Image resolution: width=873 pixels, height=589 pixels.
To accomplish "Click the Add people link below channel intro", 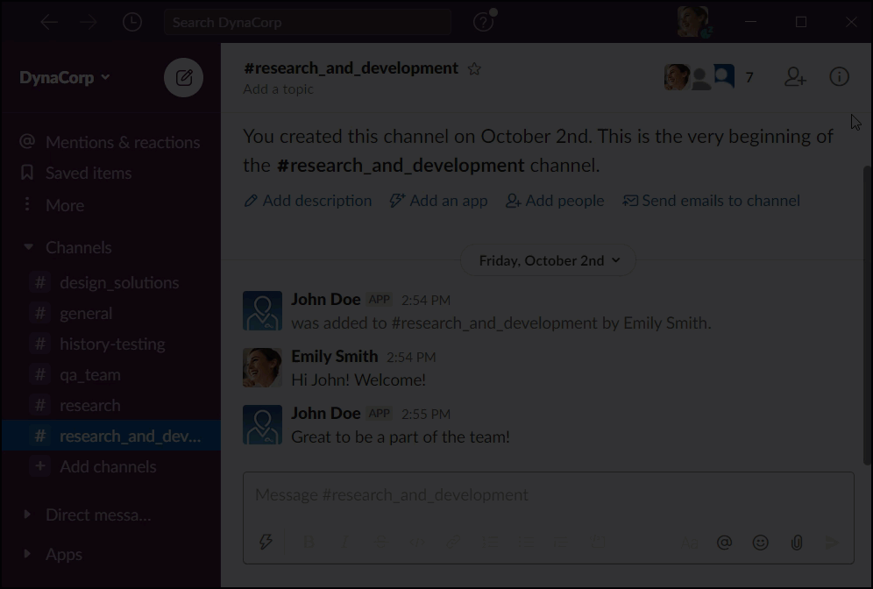I will tap(555, 201).
